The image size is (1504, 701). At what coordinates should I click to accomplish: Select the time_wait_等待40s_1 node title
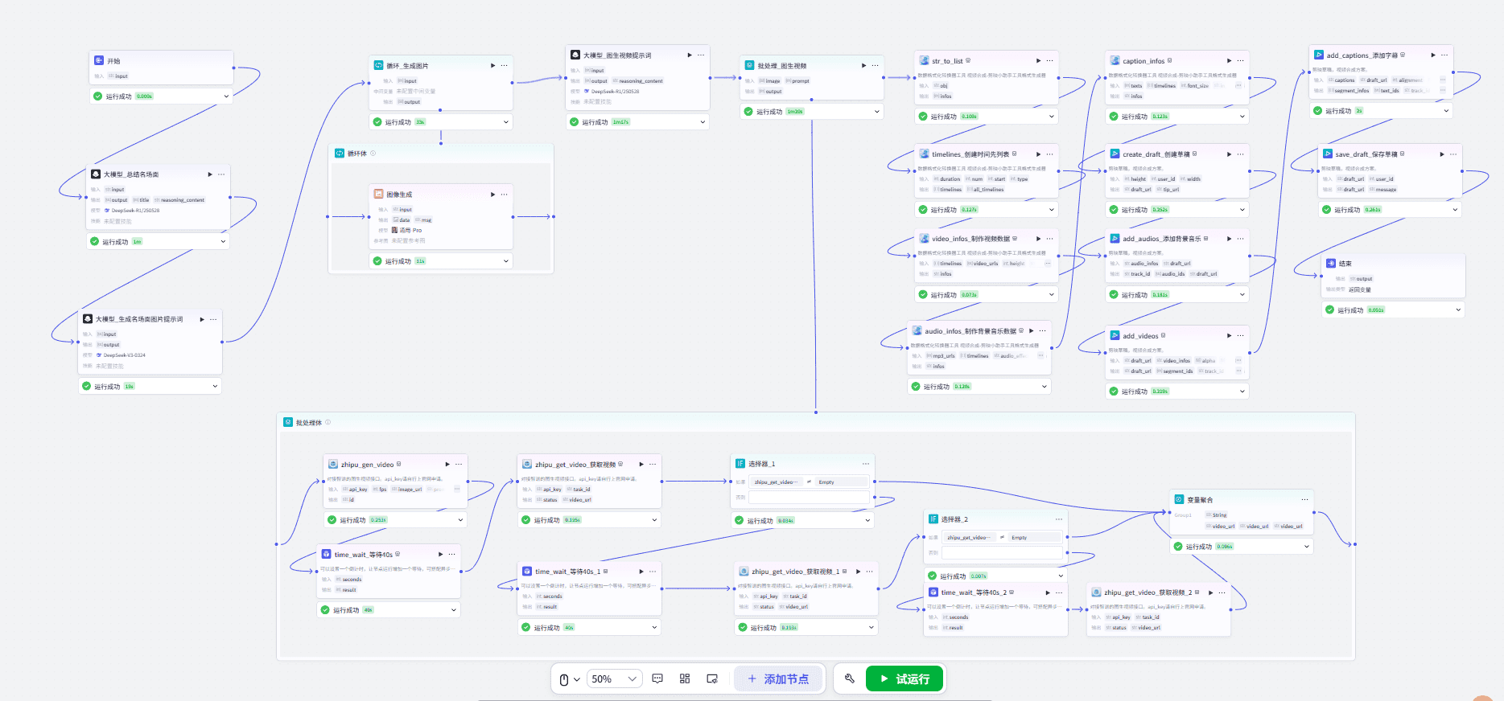tap(568, 572)
